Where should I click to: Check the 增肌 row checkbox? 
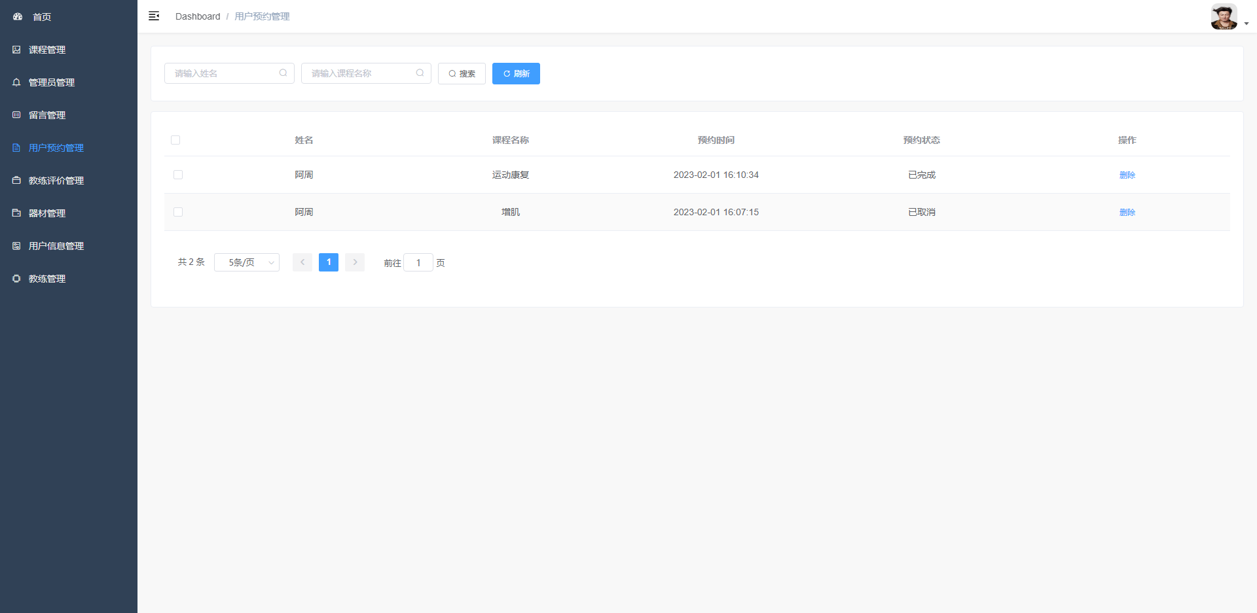pos(178,212)
